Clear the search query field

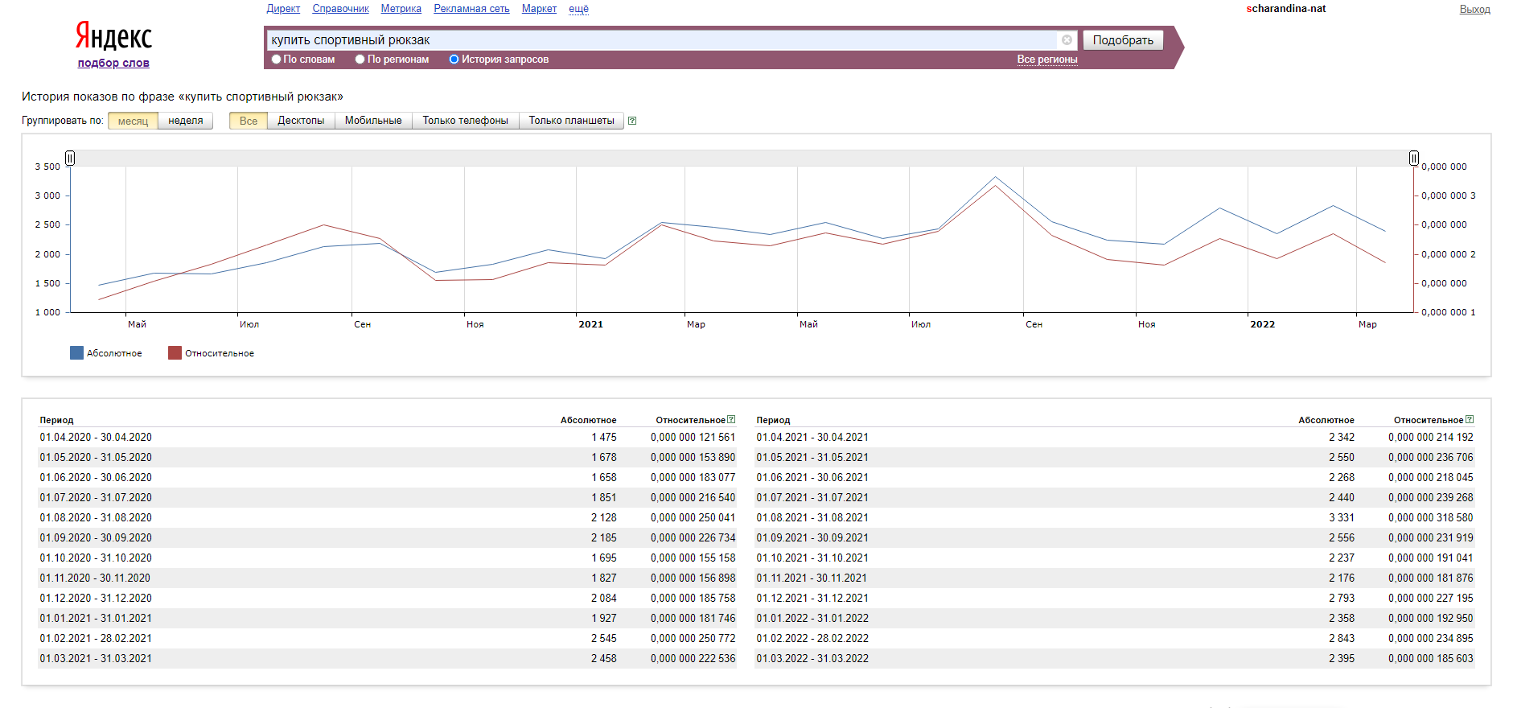pos(1067,40)
